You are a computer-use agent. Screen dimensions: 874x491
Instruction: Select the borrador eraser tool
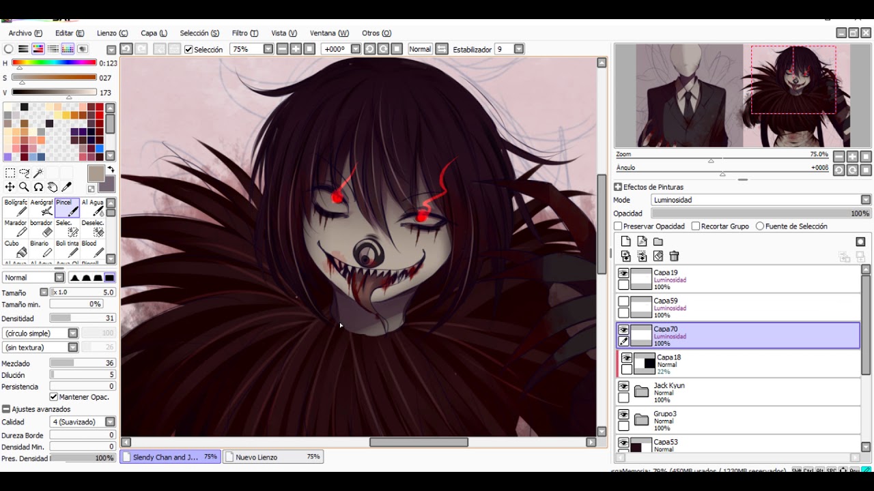coord(42,228)
